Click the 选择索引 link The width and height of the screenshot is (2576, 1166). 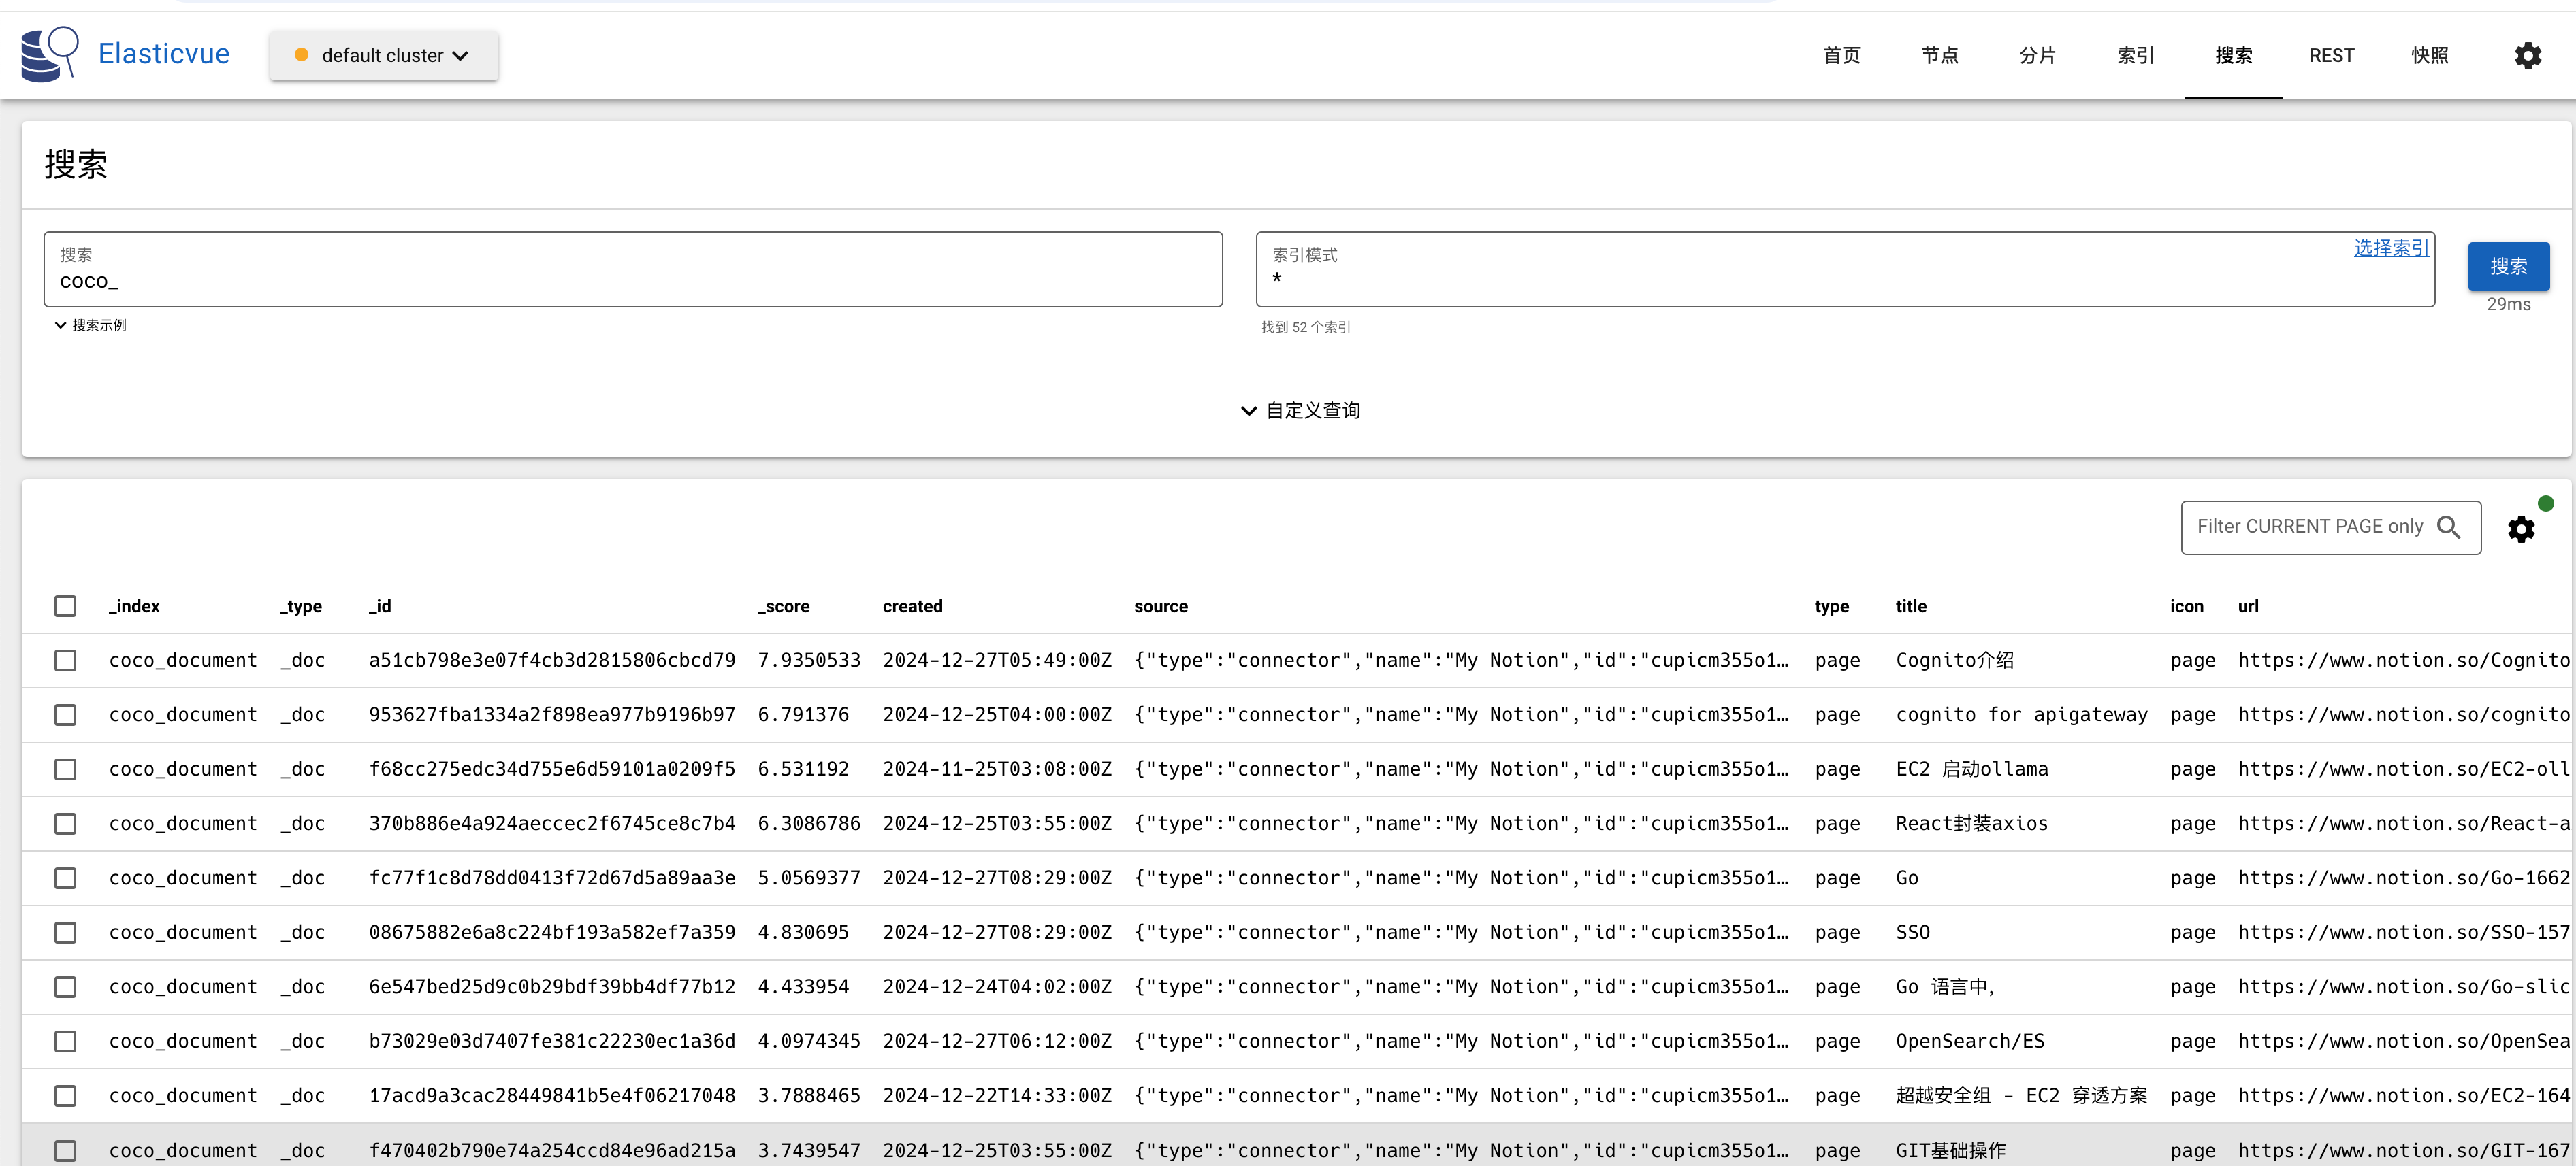pyautogui.click(x=2391, y=248)
